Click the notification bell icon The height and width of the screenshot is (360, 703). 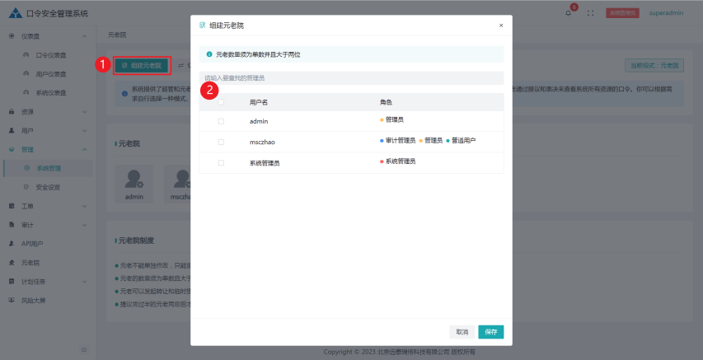(568, 13)
